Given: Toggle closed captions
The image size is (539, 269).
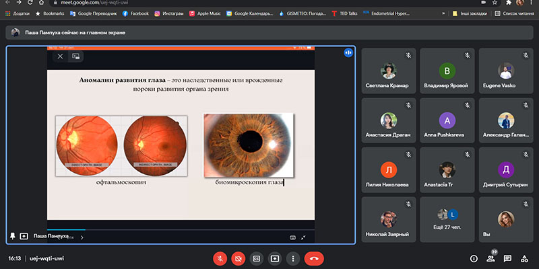Looking at the screenshot, I should pyautogui.click(x=256, y=258).
